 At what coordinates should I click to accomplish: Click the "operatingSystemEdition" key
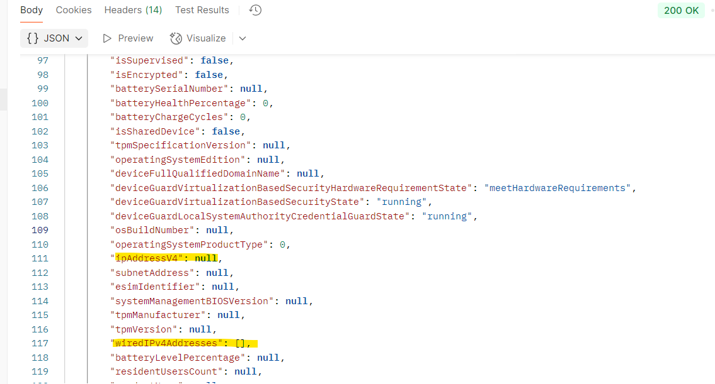click(x=178, y=160)
